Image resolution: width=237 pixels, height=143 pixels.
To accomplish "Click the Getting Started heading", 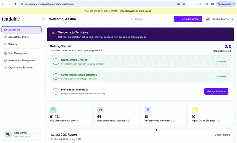I will (60, 46).
